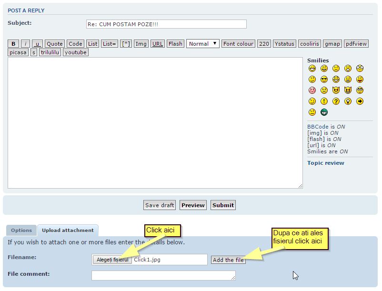Viewport: 382px width, 291px height.
Task: Insert the light bulb idea smiley
Action: [x=348, y=101]
